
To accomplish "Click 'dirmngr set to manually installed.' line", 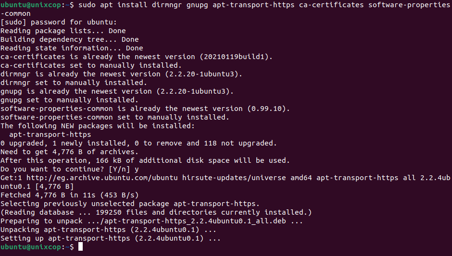I will pyautogui.click(x=74, y=83).
